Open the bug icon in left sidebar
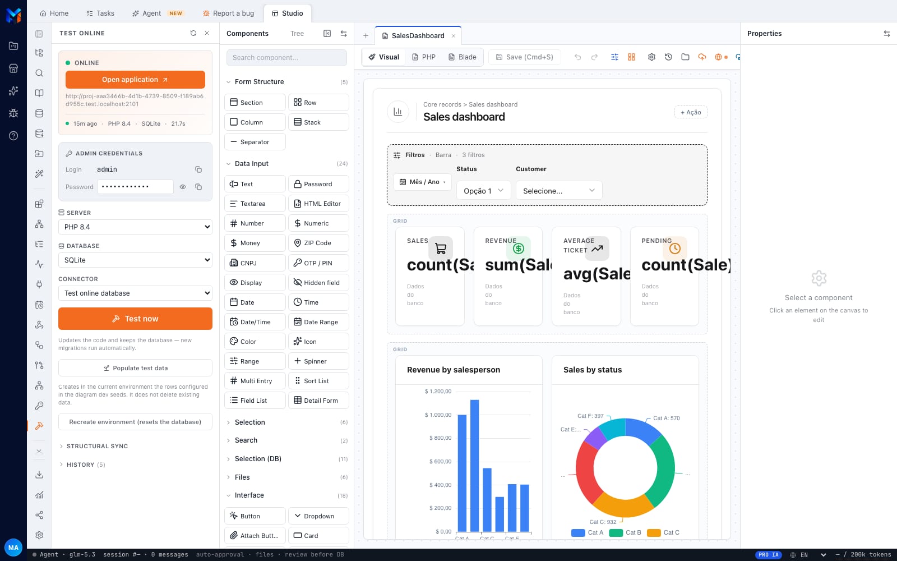This screenshot has height=561, width=897. coord(13,113)
